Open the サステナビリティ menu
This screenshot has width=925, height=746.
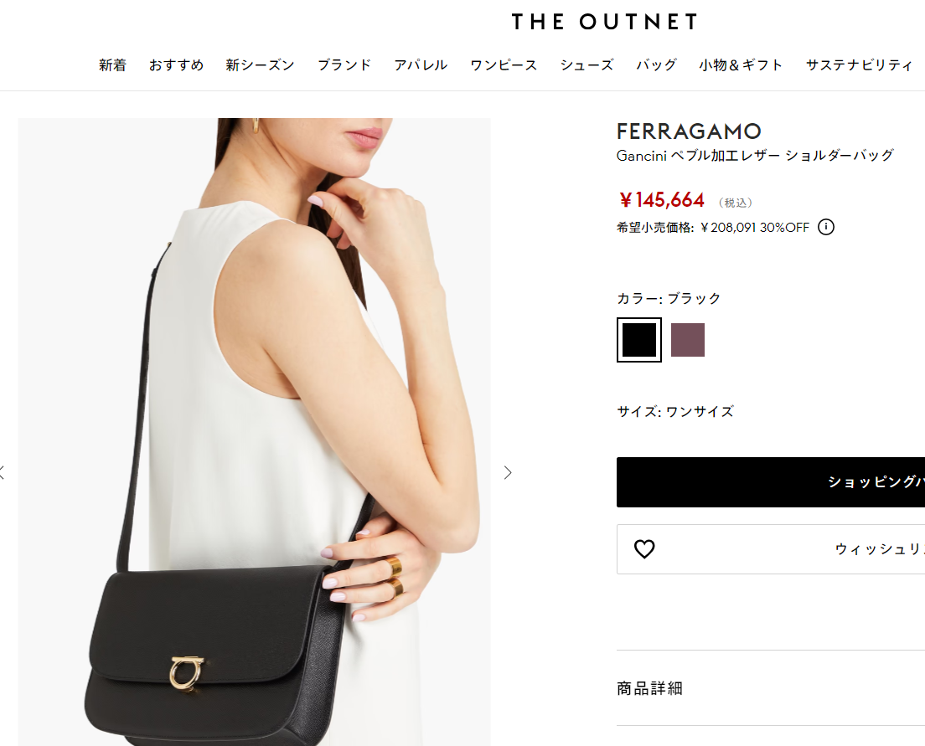(859, 64)
